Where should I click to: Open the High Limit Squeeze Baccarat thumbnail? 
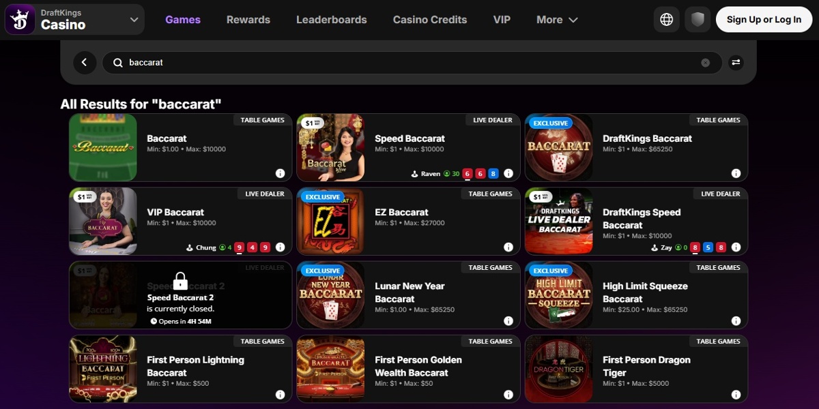coord(559,295)
